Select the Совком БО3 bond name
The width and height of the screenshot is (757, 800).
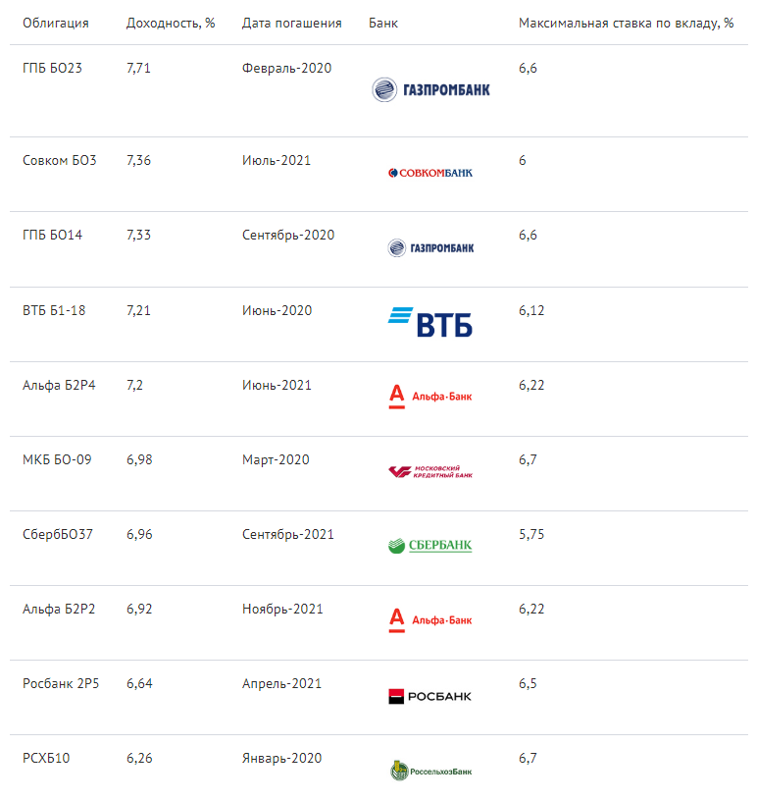click(x=59, y=160)
